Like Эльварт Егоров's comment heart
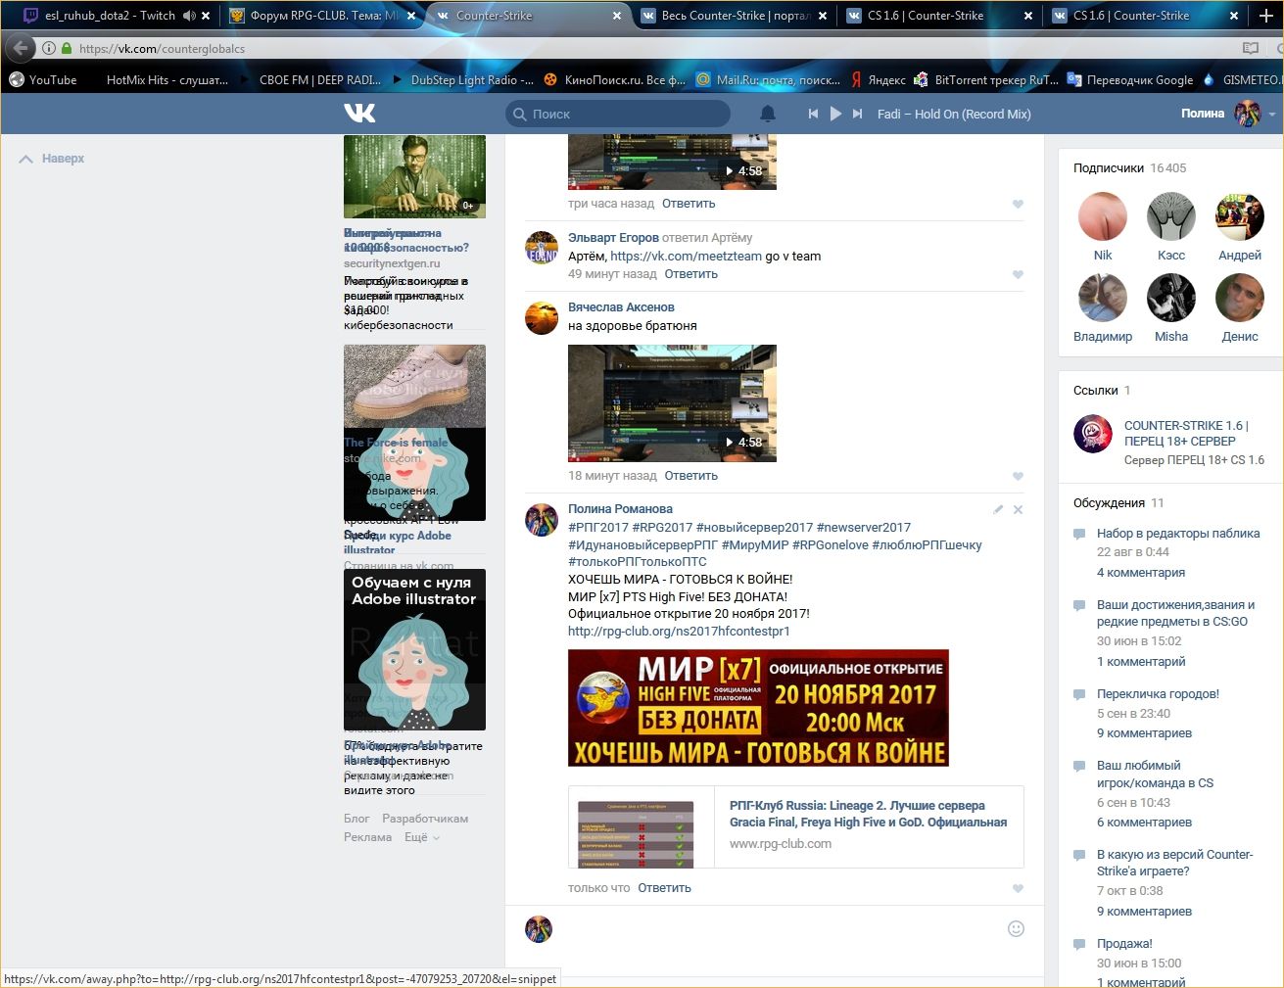This screenshot has width=1284, height=988. [x=1018, y=275]
